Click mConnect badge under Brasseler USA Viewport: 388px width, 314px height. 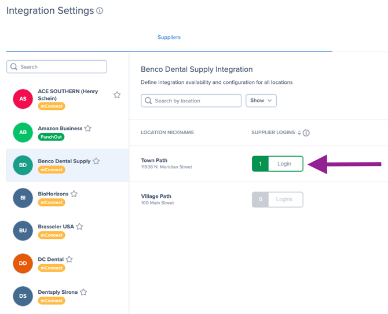(52, 235)
